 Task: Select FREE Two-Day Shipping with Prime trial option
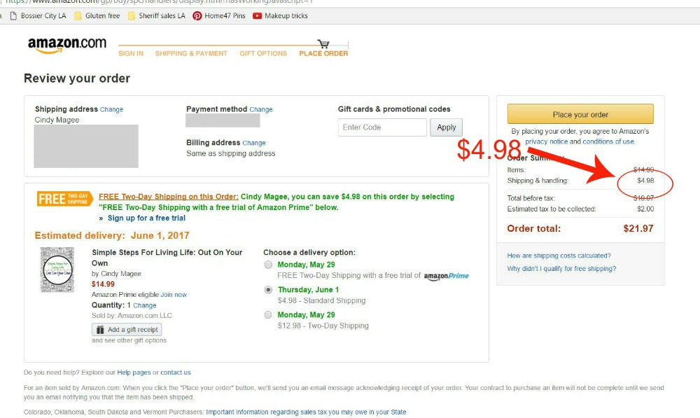[268, 264]
